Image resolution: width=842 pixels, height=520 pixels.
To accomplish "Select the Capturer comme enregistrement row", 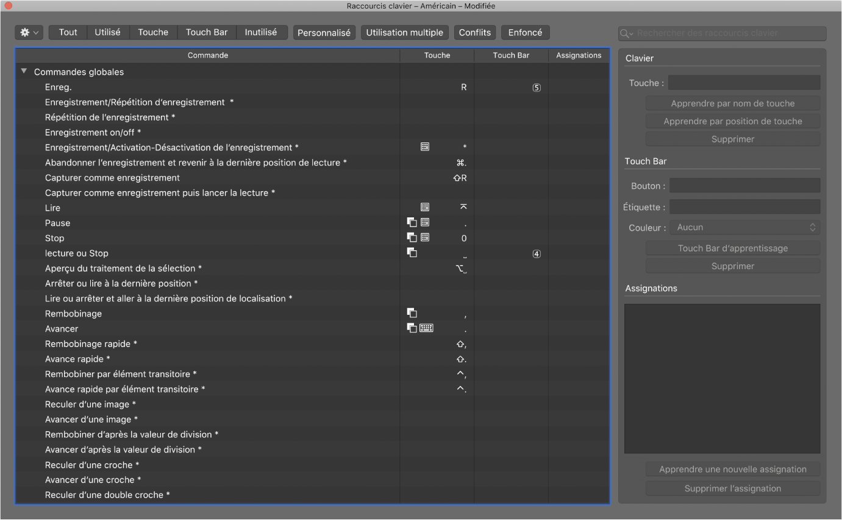I will [x=312, y=178].
